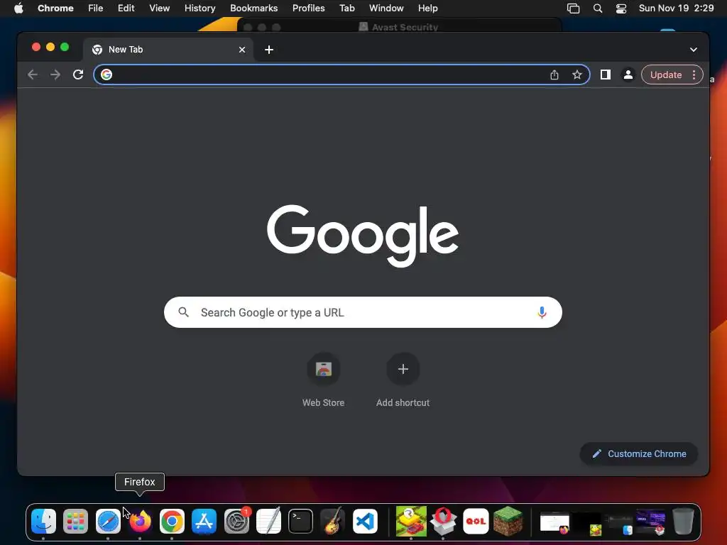The height and width of the screenshot is (545, 727).
Task: Click the Update button in the toolbar
Action: click(x=666, y=75)
